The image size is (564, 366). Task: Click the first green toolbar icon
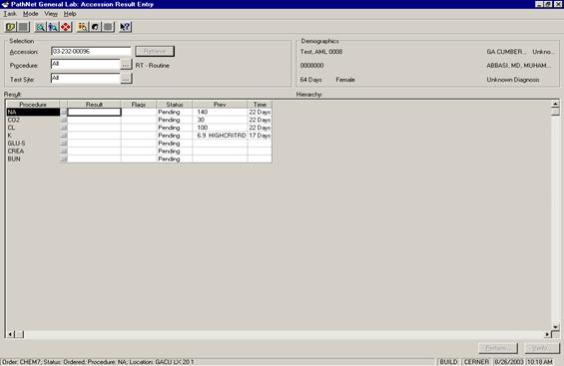click(x=10, y=27)
